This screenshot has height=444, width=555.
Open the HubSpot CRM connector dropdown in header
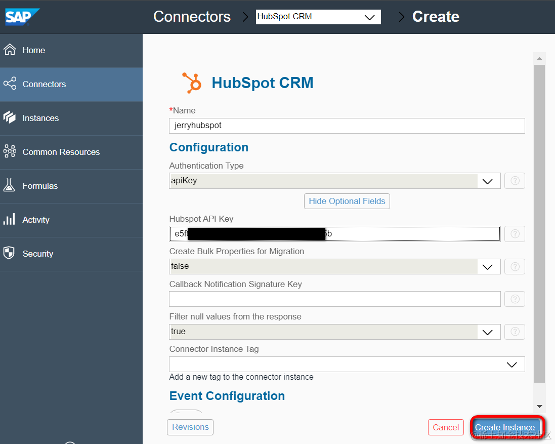click(x=318, y=17)
